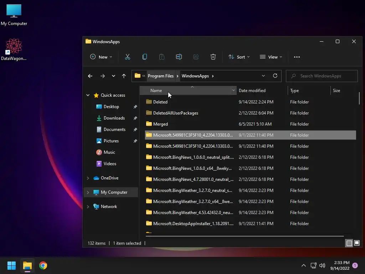Click the Paste clipboard icon
The height and width of the screenshot is (274, 365).
[162, 57]
